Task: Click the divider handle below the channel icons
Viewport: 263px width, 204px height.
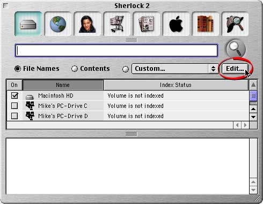Action: point(131,40)
